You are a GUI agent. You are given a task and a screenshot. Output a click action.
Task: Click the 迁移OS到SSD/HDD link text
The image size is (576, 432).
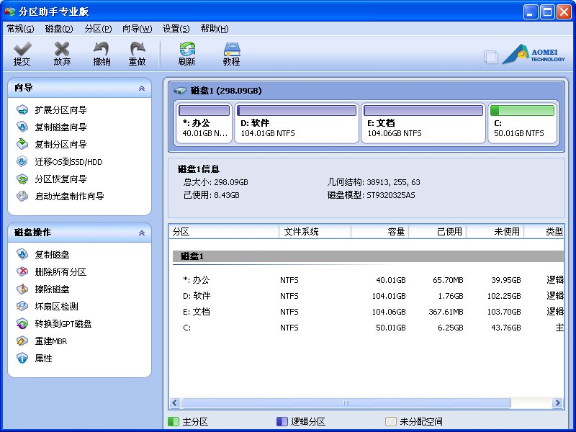68,161
